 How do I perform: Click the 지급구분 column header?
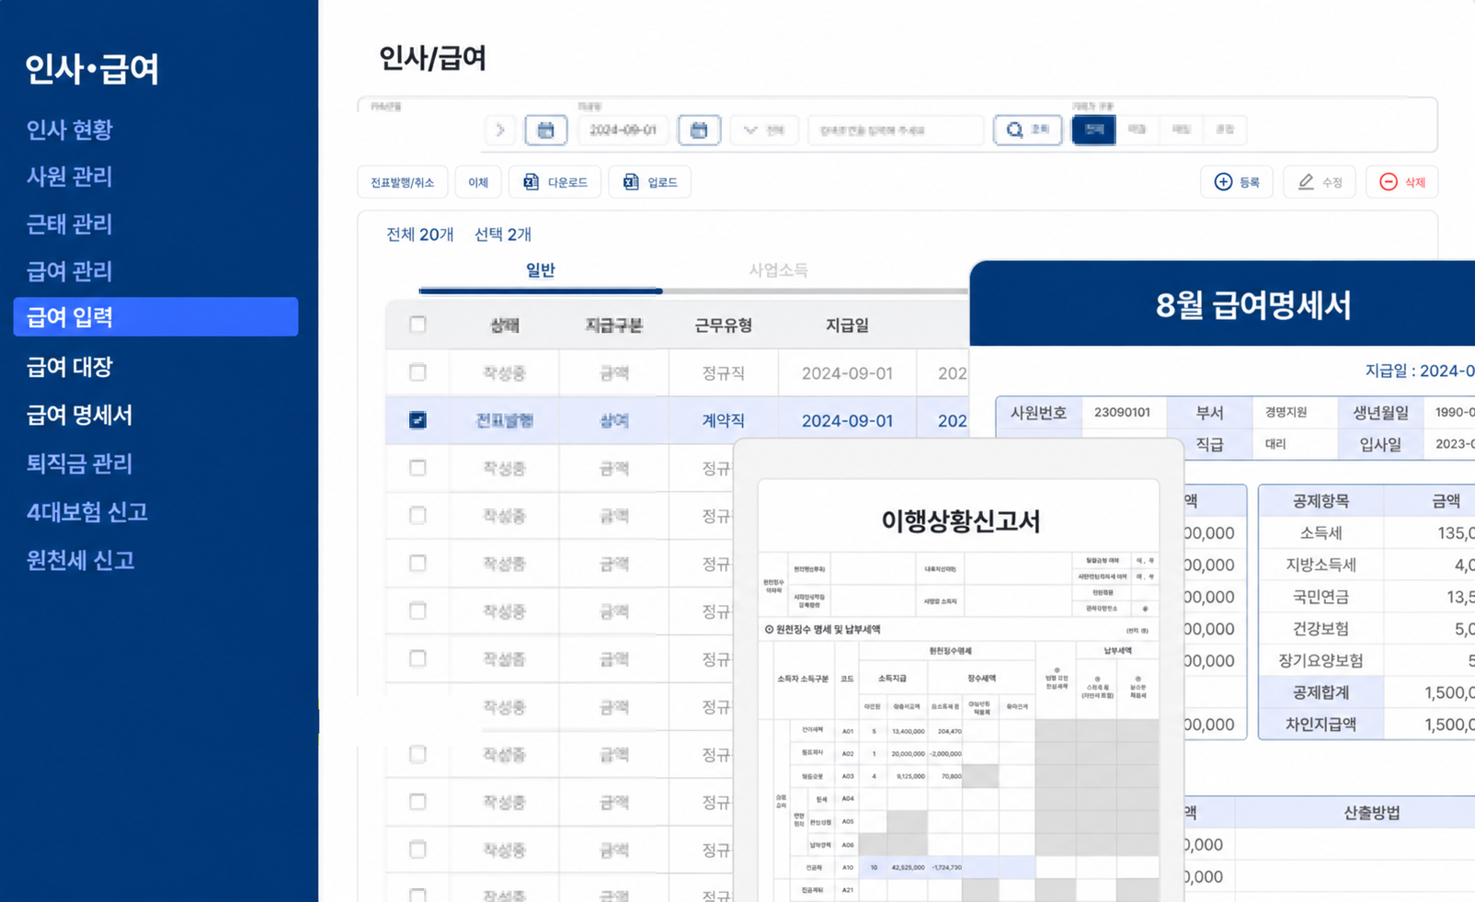(x=614, y=325)
